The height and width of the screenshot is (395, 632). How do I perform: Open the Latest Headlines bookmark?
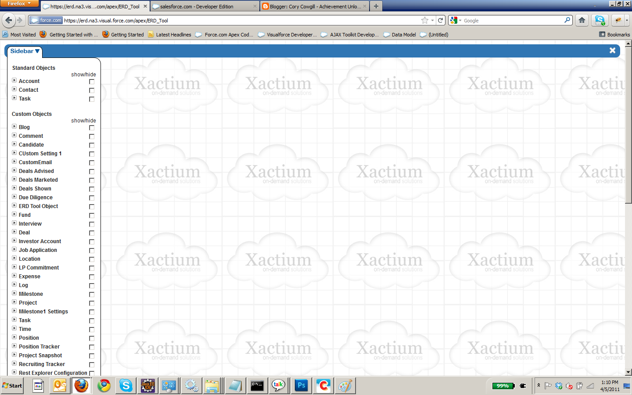click(x=169, y=35)
